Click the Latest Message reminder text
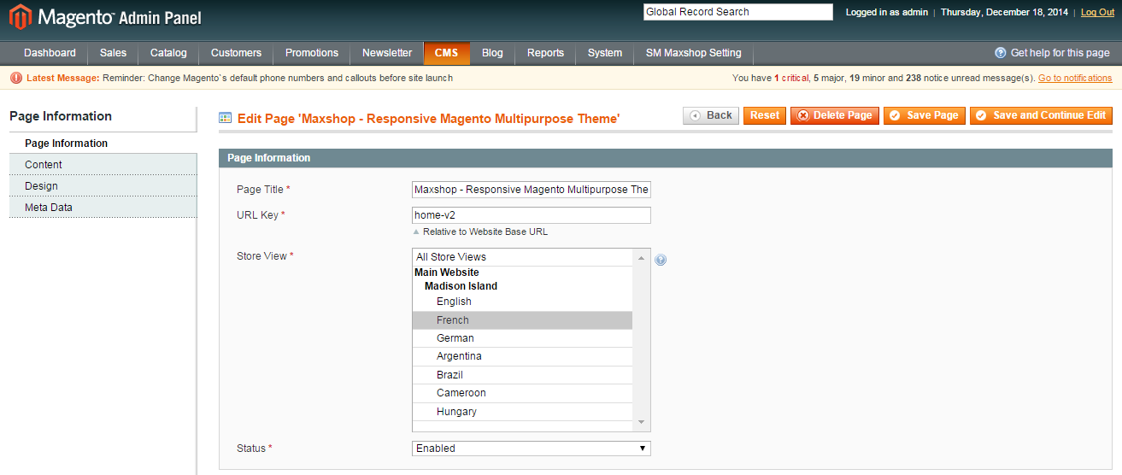The image size is (1122, 475). coord(278,78)
